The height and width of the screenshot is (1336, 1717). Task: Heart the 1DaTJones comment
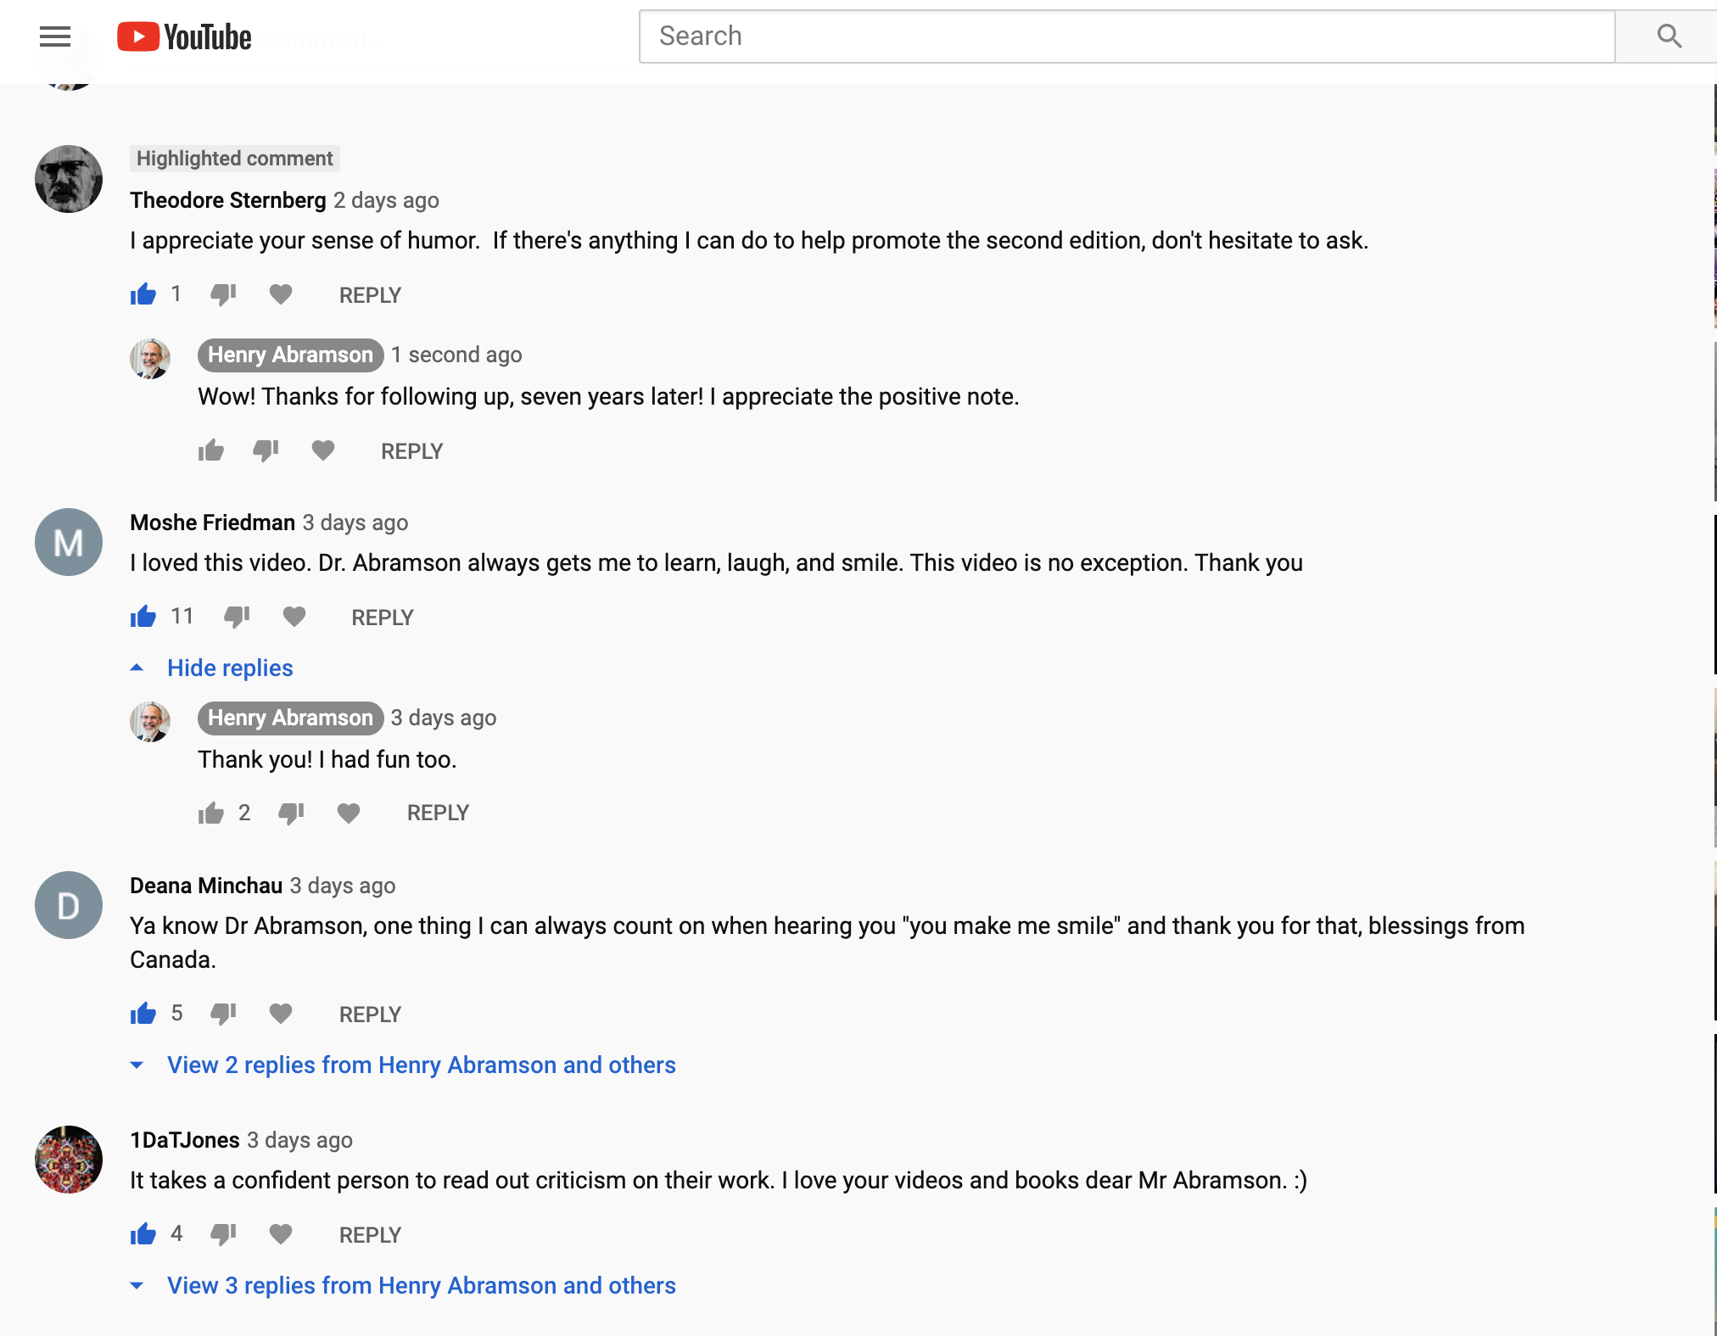pyautogui.click(x=281, y=1233)
